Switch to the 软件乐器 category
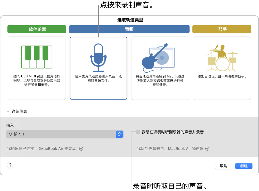This screenshot has width=259, height=191. point(37,29)
